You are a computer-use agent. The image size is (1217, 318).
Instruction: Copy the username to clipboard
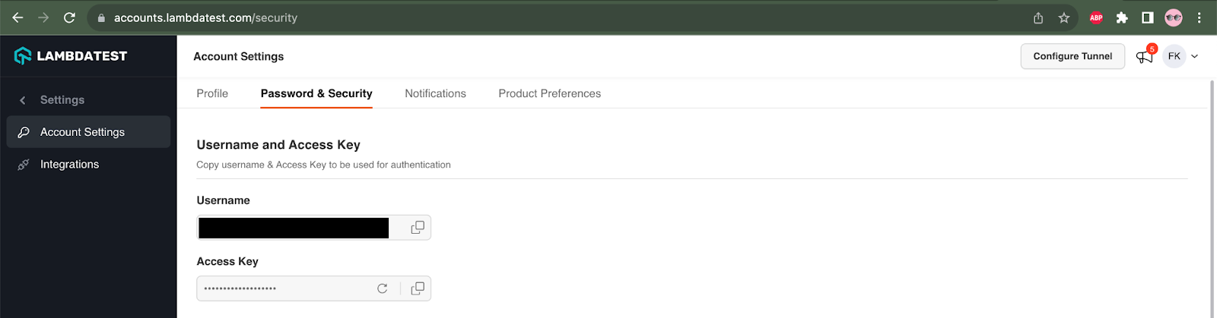point(418,228)
